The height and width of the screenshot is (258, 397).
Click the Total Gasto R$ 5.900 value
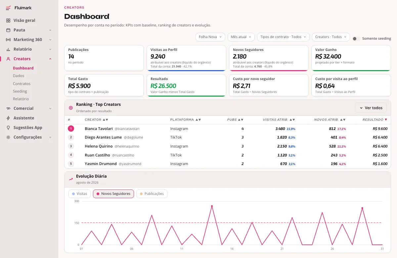pyautogui.click(x=79, y=86)
